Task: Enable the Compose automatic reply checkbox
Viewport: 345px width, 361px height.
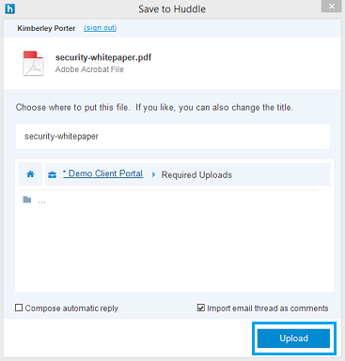Action: [x=19, y=308]
